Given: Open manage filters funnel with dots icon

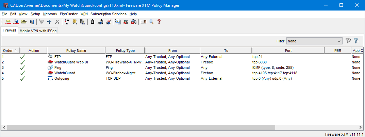Looking at the screenshot, I should click(356, 41).
